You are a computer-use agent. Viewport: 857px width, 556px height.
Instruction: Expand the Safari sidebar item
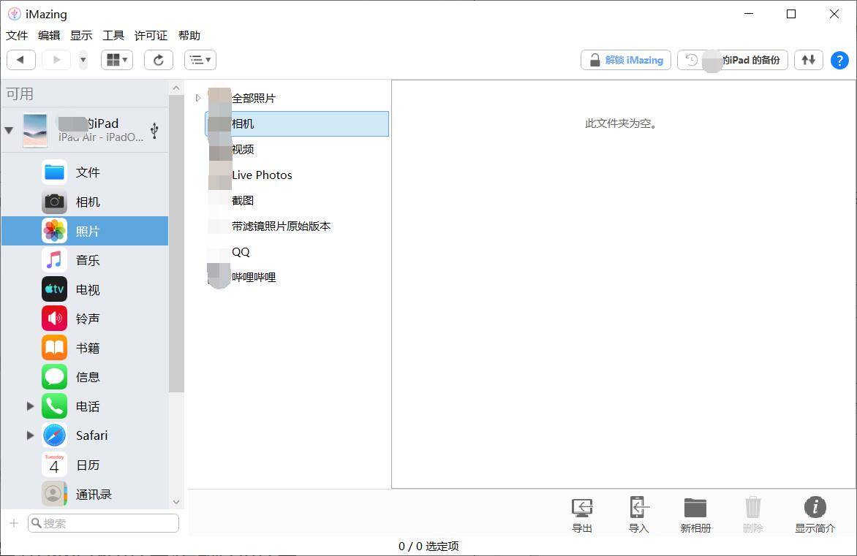tap(30, 435)
